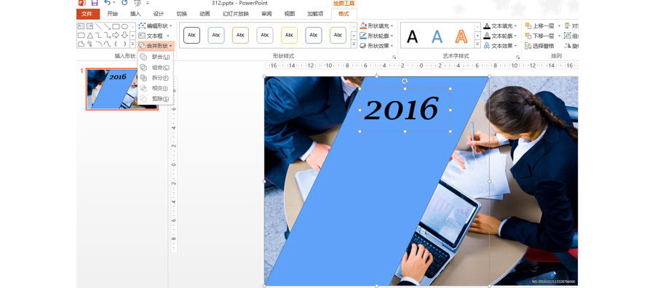Click the Save icon in quick access toolbar
655x288 pixels.
tap(95, 3)
